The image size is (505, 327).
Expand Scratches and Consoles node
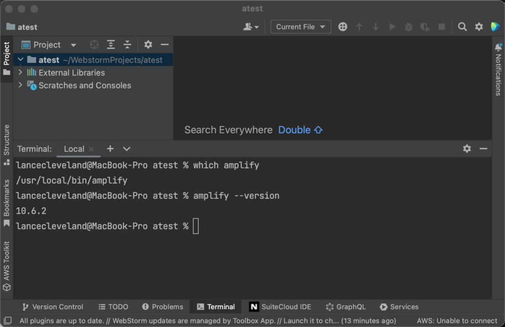coord(20,85)
